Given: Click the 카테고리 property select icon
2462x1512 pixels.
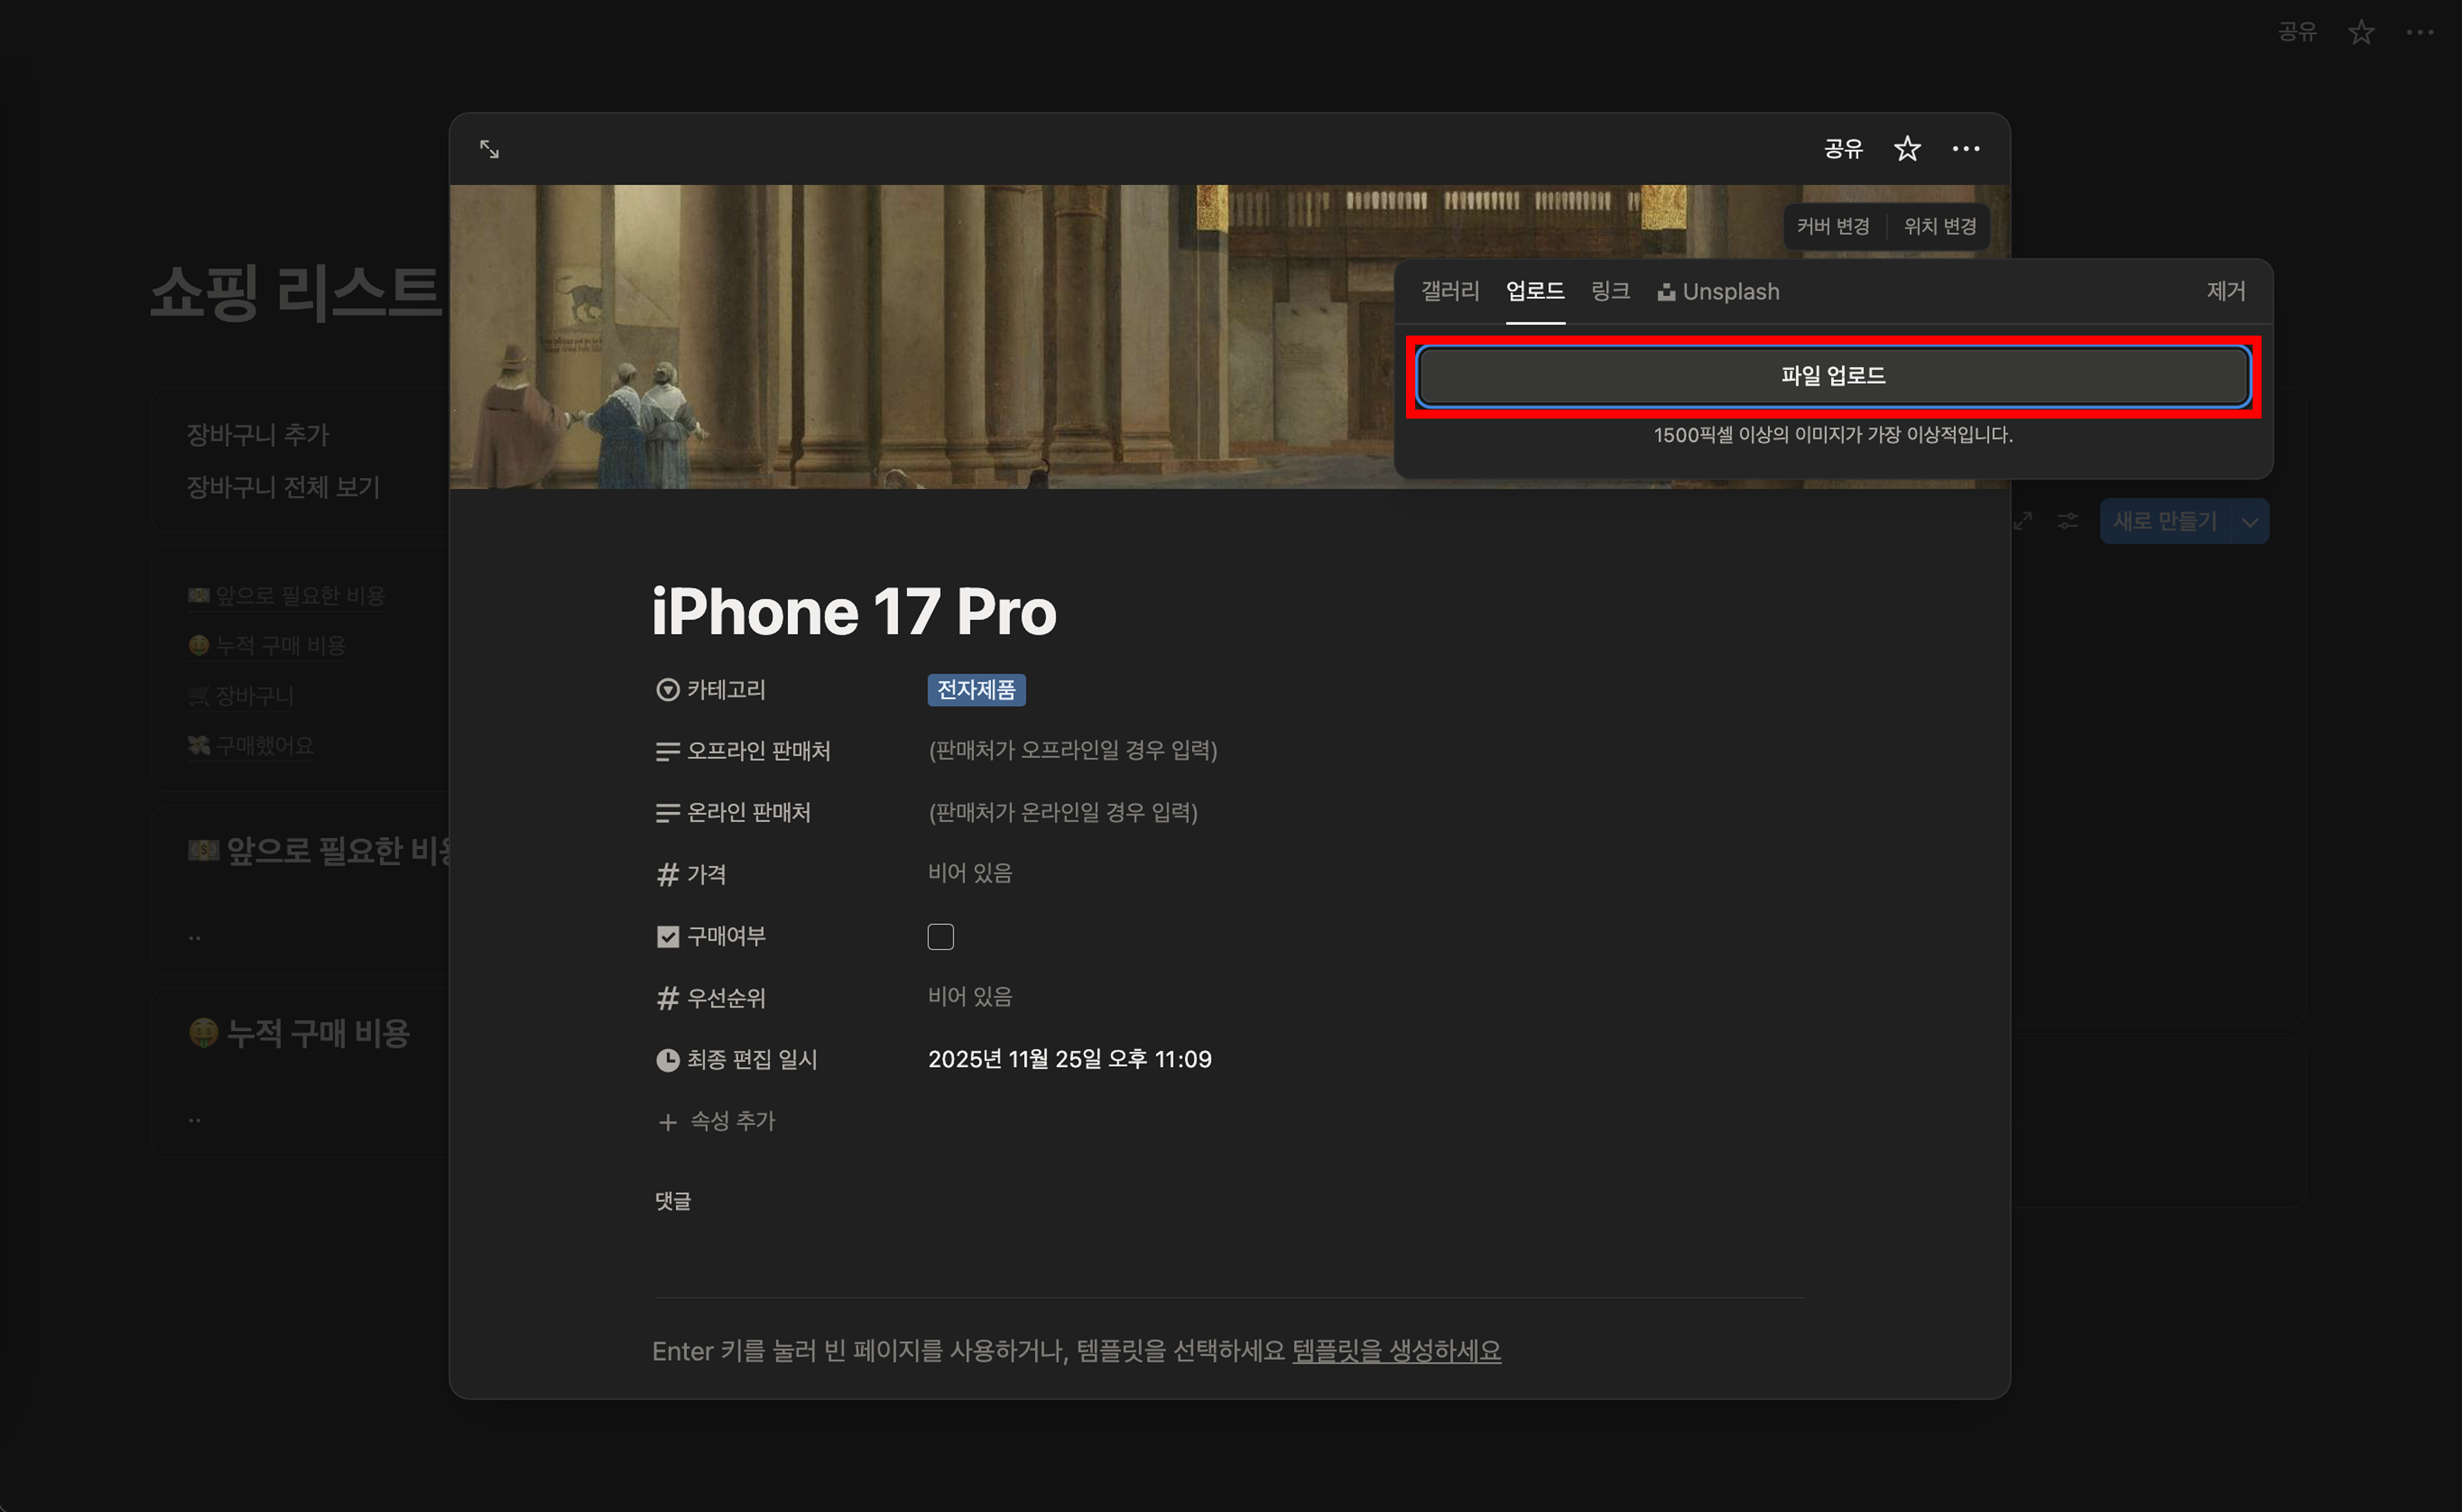Looking at the screenshot, I should pyautogui.click(x=667, y=690).
